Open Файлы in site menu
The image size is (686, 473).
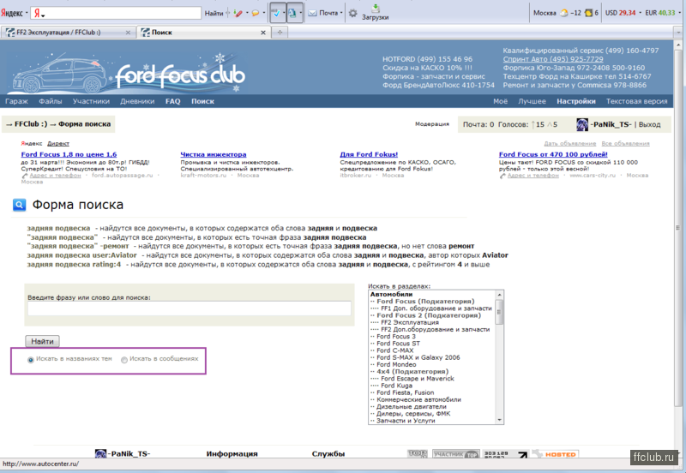[51, 101]
